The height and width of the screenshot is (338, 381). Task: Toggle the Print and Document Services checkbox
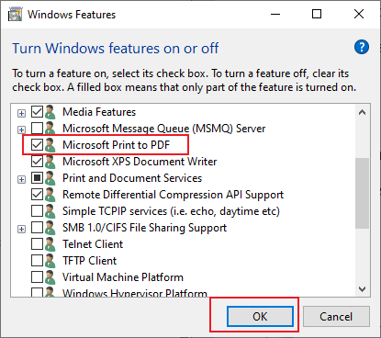(x=37, y=178)
